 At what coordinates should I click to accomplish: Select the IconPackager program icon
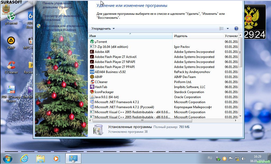[92, 92]
